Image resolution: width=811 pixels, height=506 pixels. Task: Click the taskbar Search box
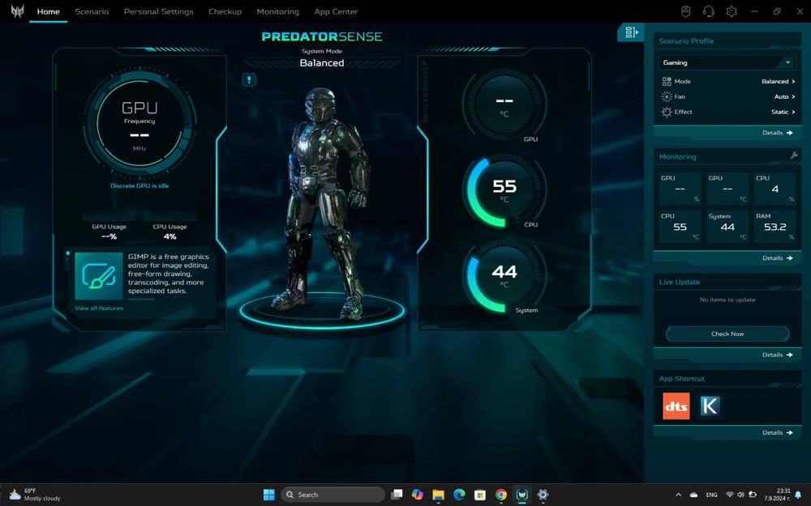tap(333, 495)
